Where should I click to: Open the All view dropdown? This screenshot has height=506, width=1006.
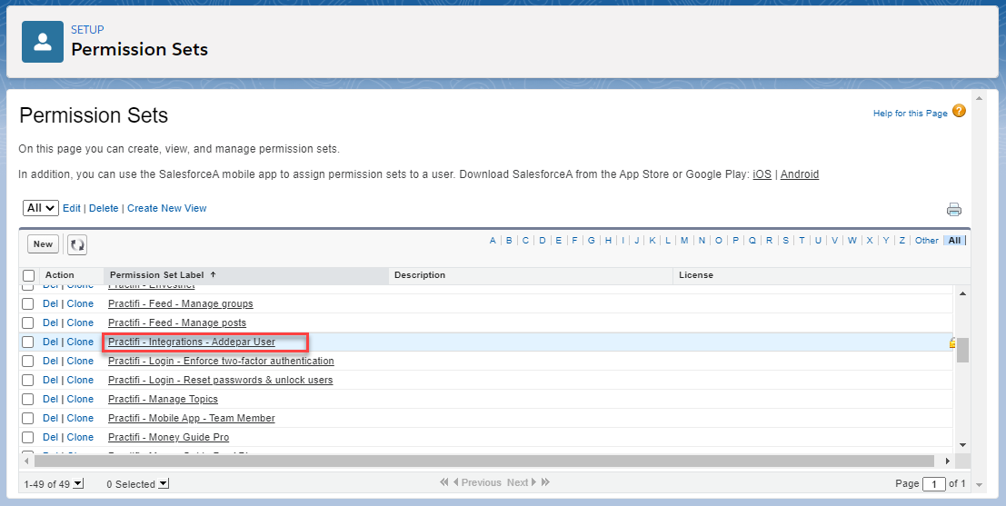point(41,208)
